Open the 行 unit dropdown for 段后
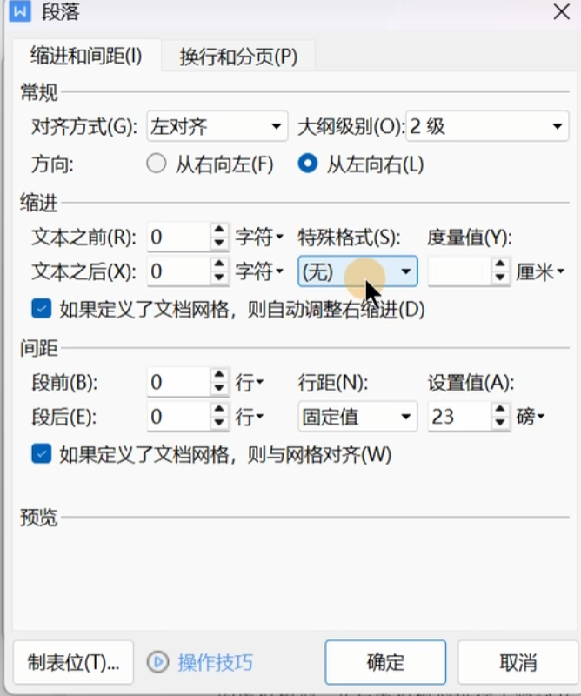The width and height of the screenshot is (581, 696). coord(250,417)
